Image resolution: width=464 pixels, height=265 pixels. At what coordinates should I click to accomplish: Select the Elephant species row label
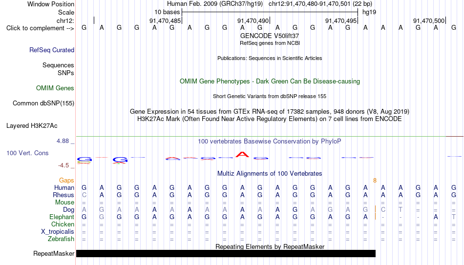point(62,217)
